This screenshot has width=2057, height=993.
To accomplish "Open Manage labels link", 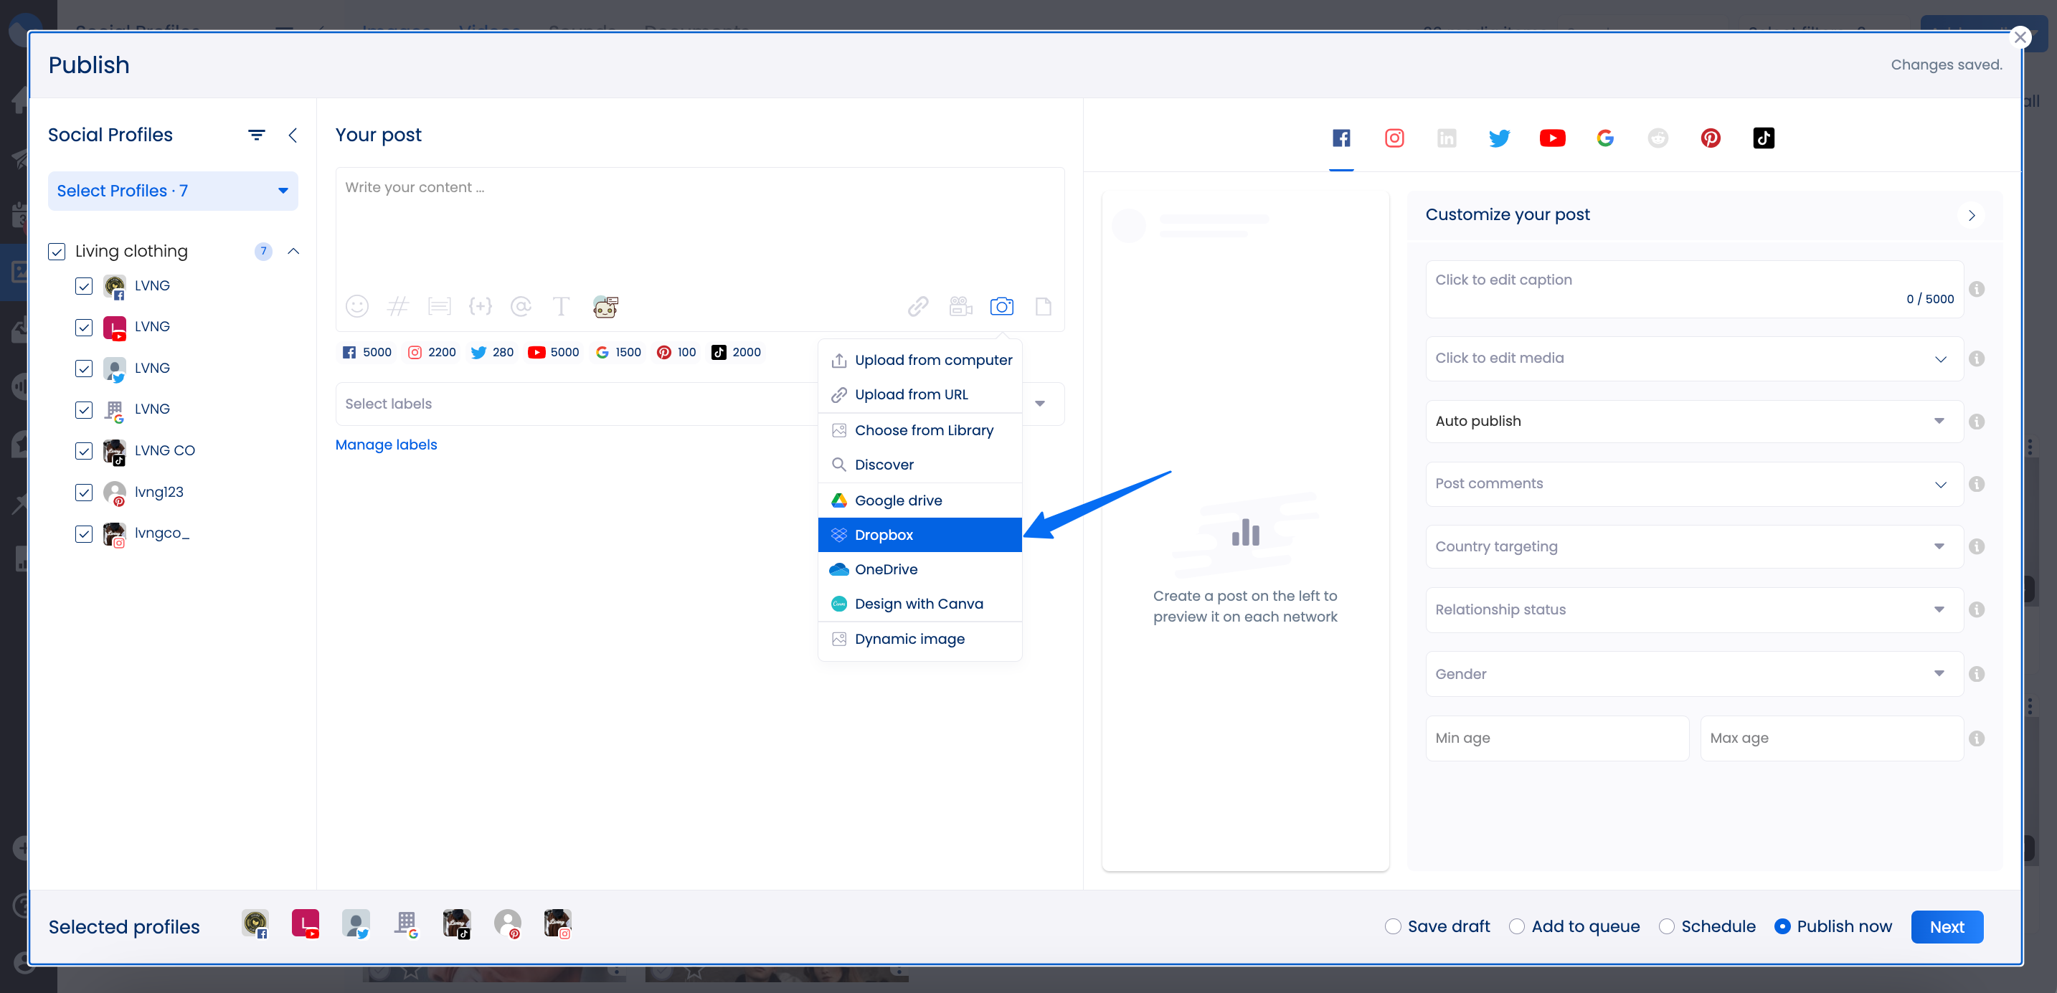I will (x=386, y=445).
